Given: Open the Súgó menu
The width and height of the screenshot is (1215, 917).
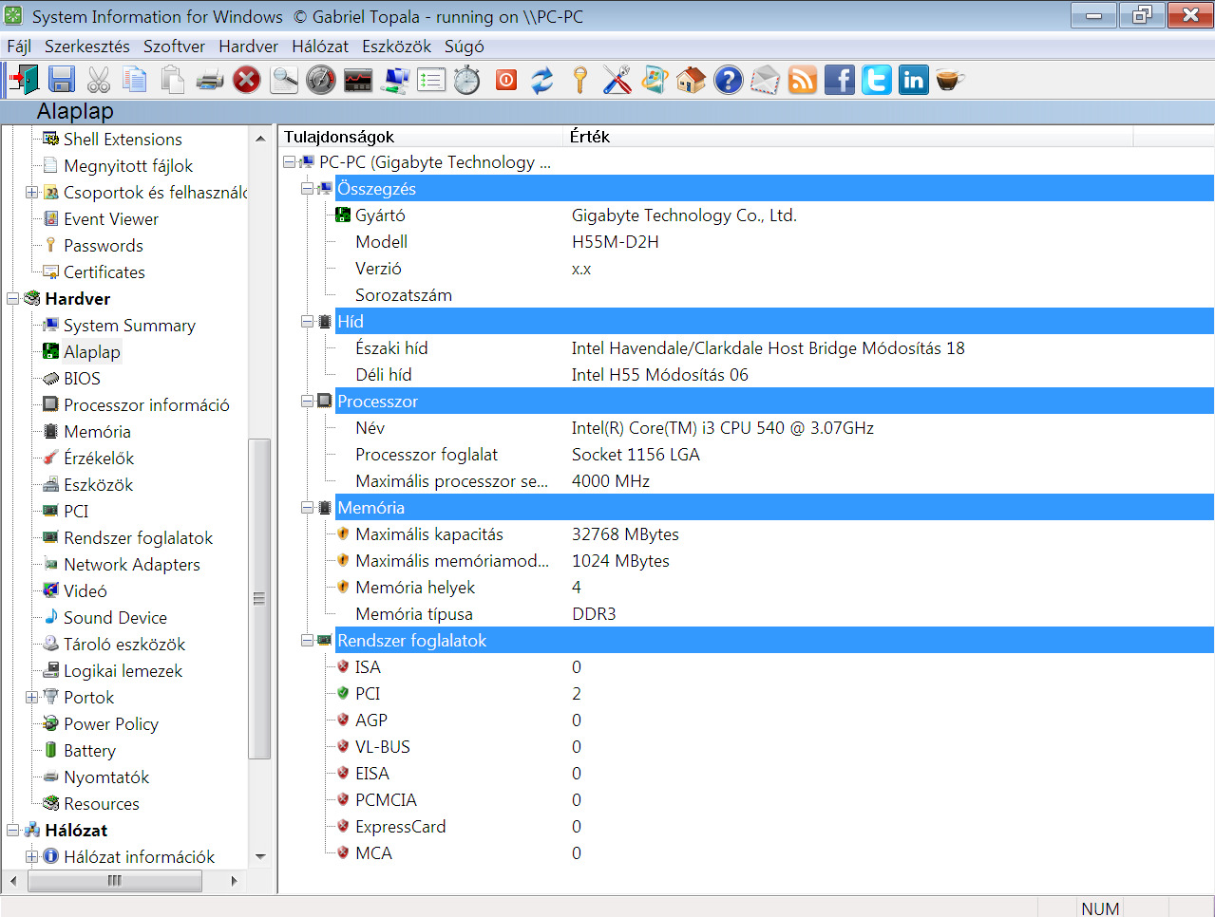Looking at the screenshot, I should pyautogui.click(x=465, y=47).
